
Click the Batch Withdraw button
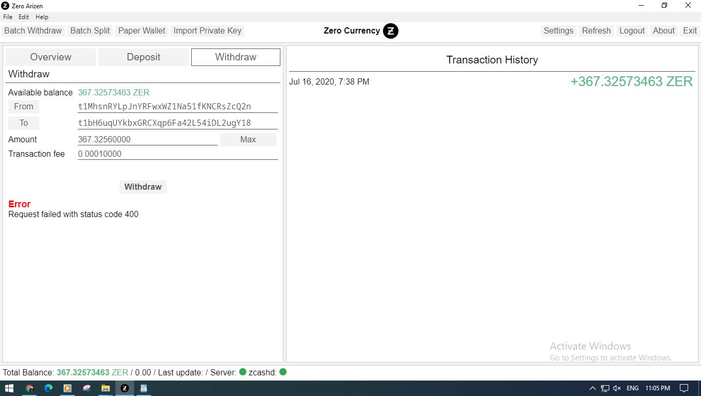(33, 31)
